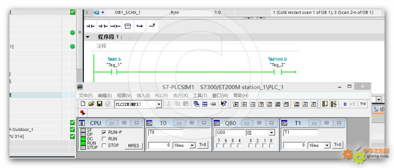Open QB0 format dropdown showing 位
394x168 pixels.
[x=272, y=133]
